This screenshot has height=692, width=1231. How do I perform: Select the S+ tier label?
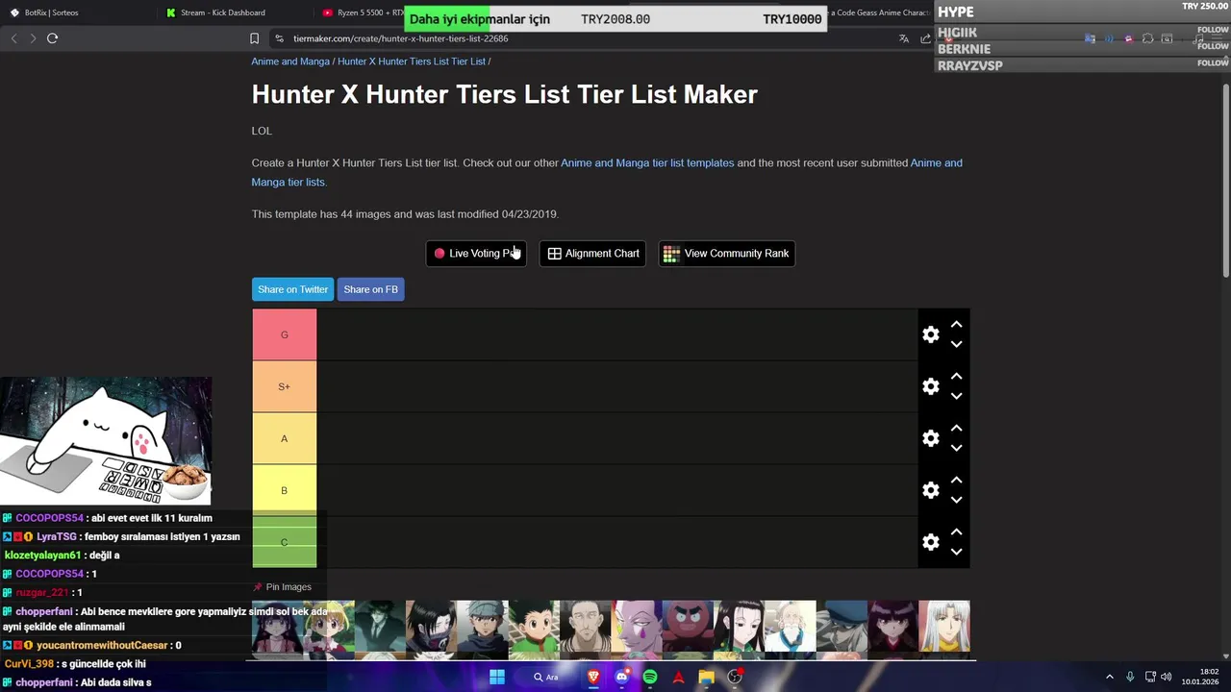click(284, 386)
